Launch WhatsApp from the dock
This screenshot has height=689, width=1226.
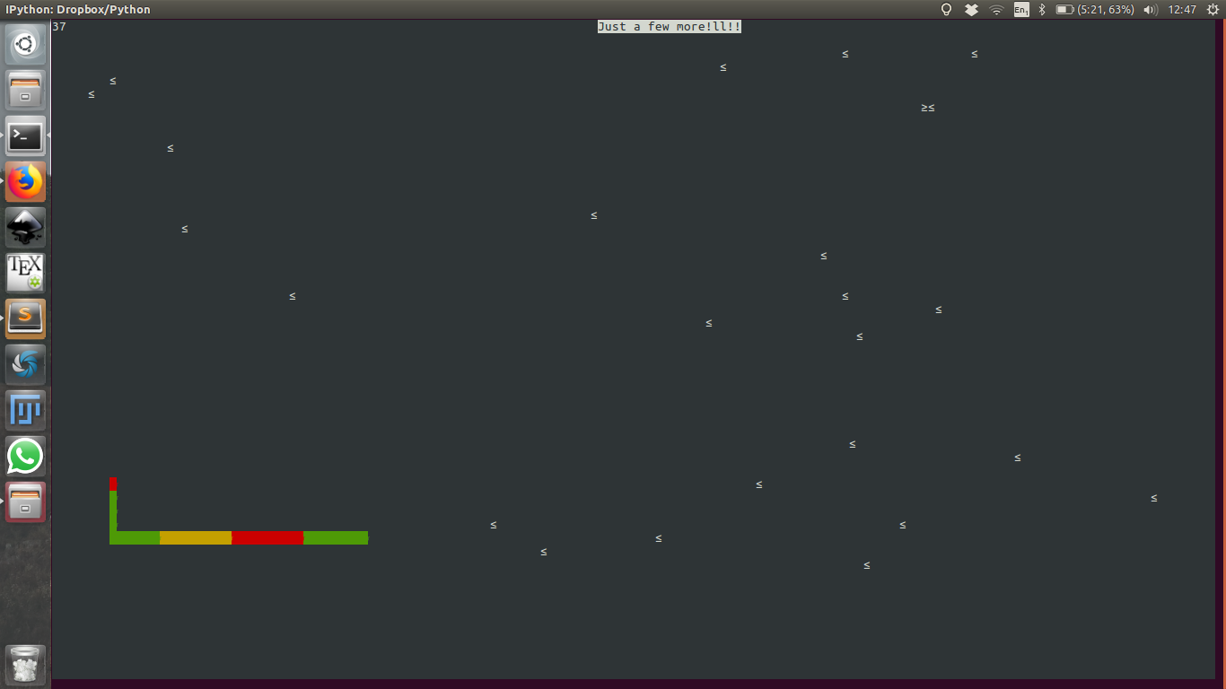25,456
